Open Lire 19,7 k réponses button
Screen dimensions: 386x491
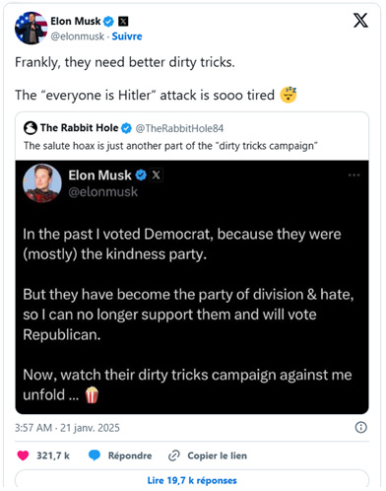tap(192, 480)
